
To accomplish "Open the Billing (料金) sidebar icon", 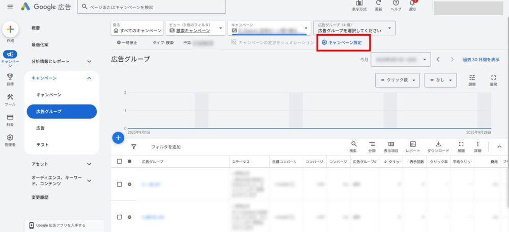I will [x=10, y=118].
